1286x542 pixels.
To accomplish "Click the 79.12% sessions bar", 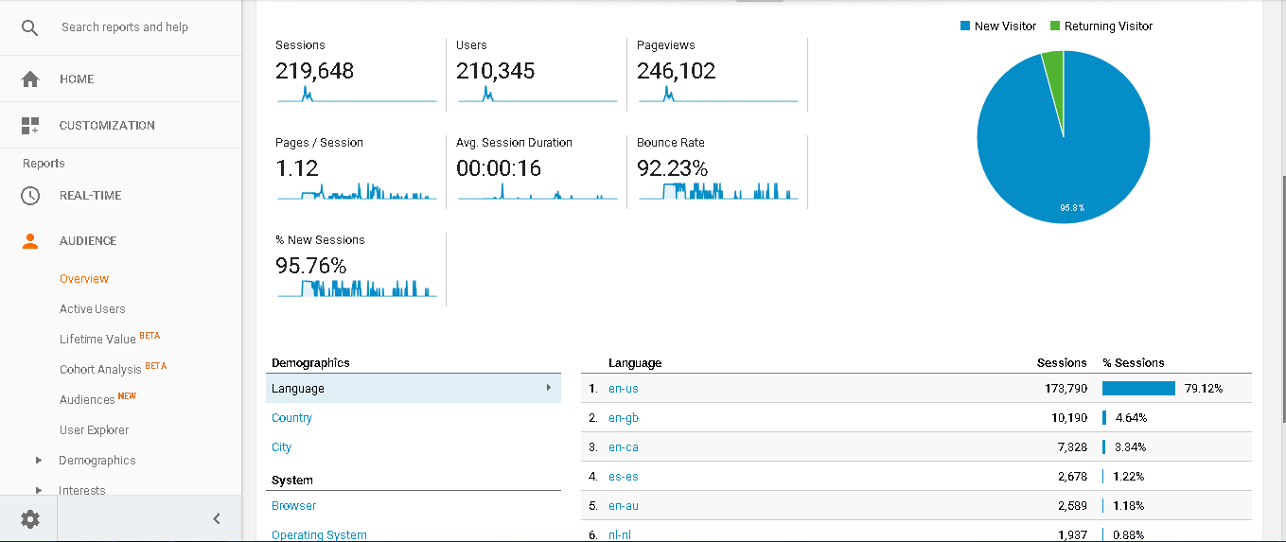I will click(x=1138, y=389).
